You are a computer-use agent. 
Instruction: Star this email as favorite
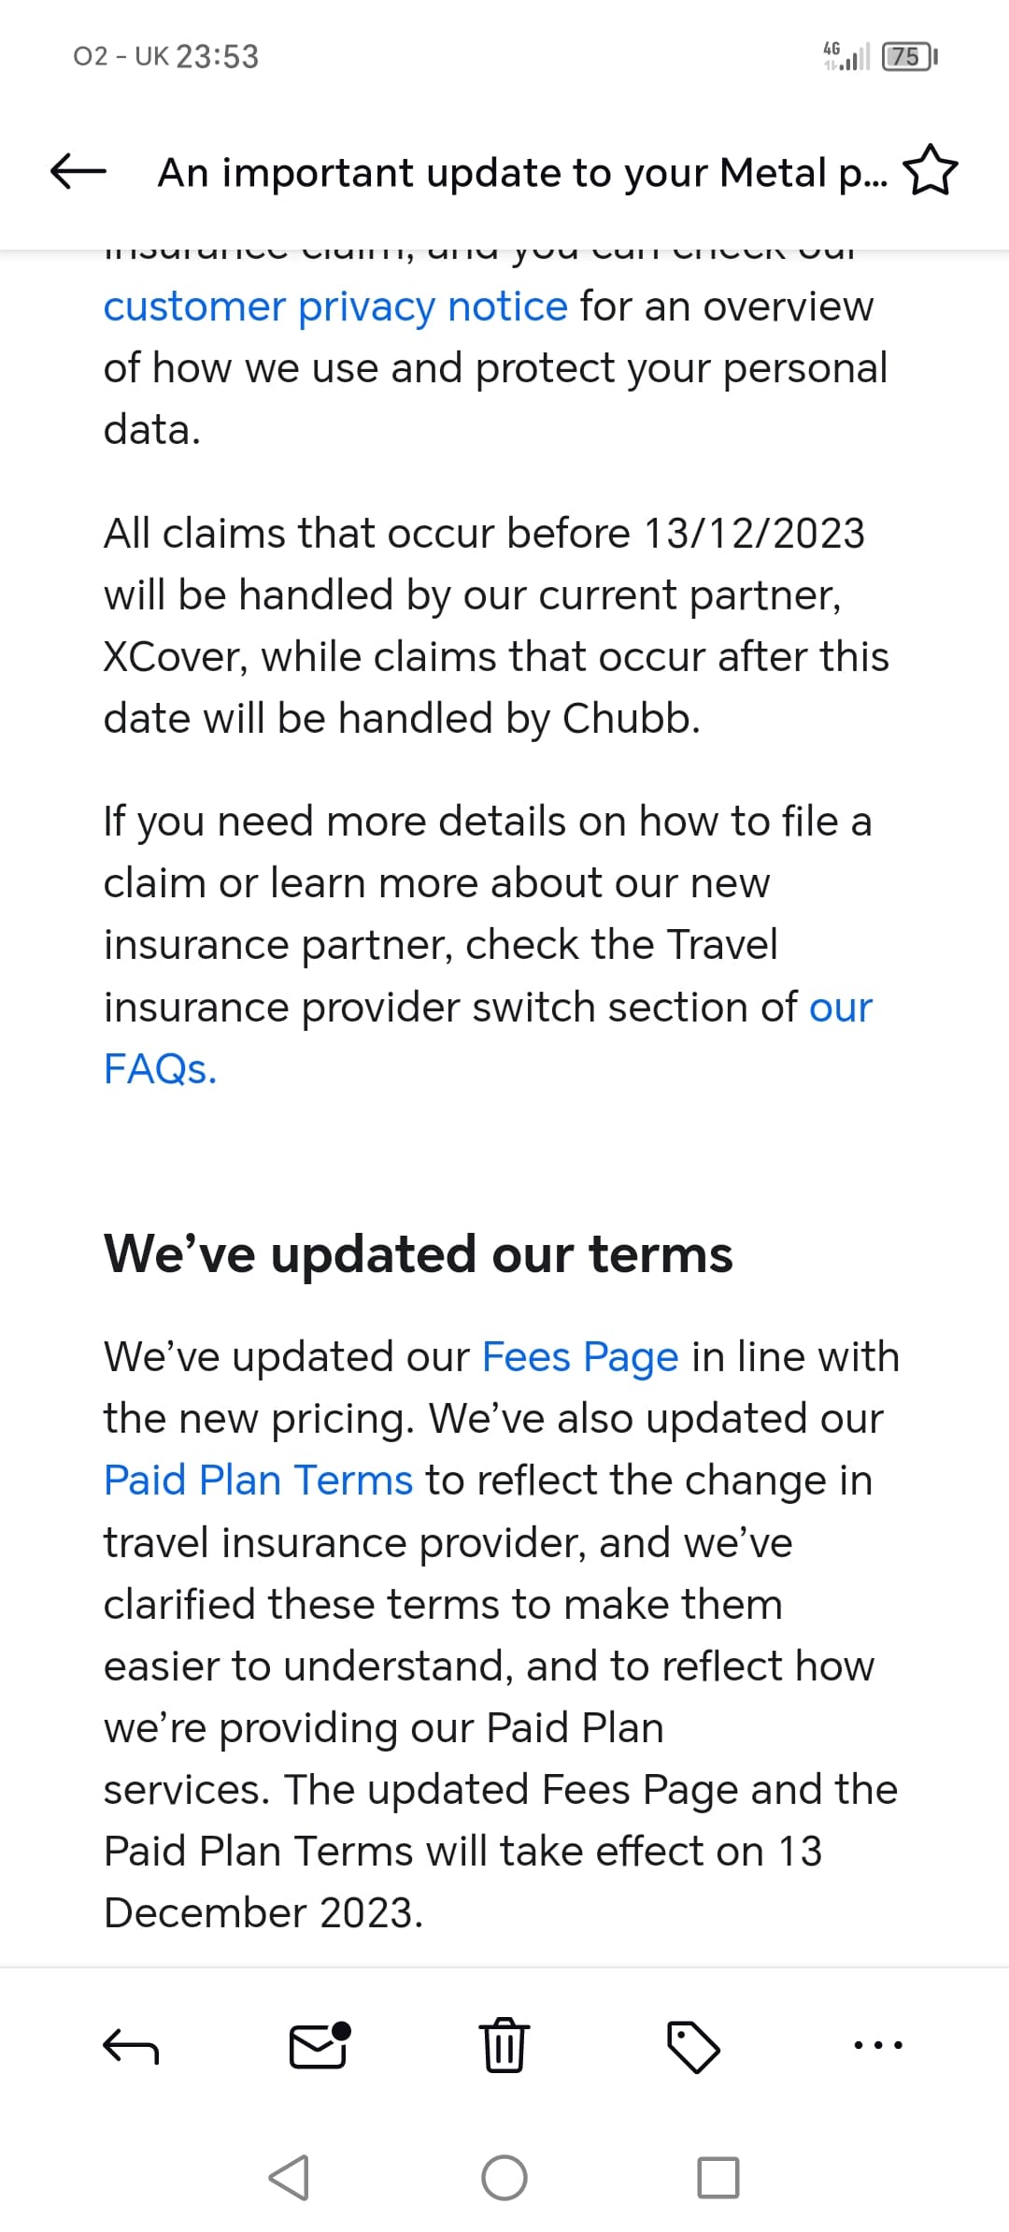pos(931,170)
